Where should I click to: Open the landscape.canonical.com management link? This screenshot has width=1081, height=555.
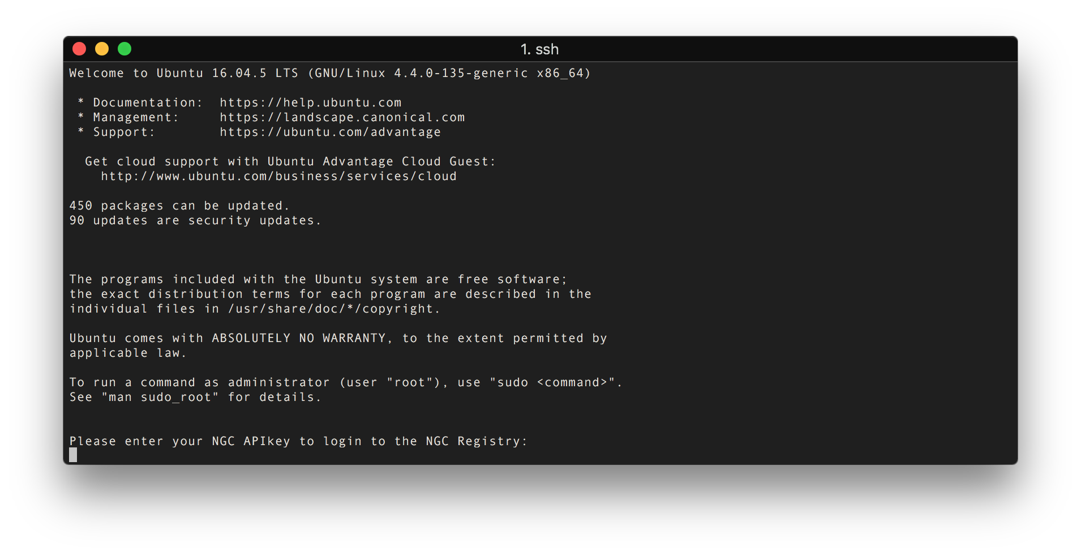click(x=342, y=117)
